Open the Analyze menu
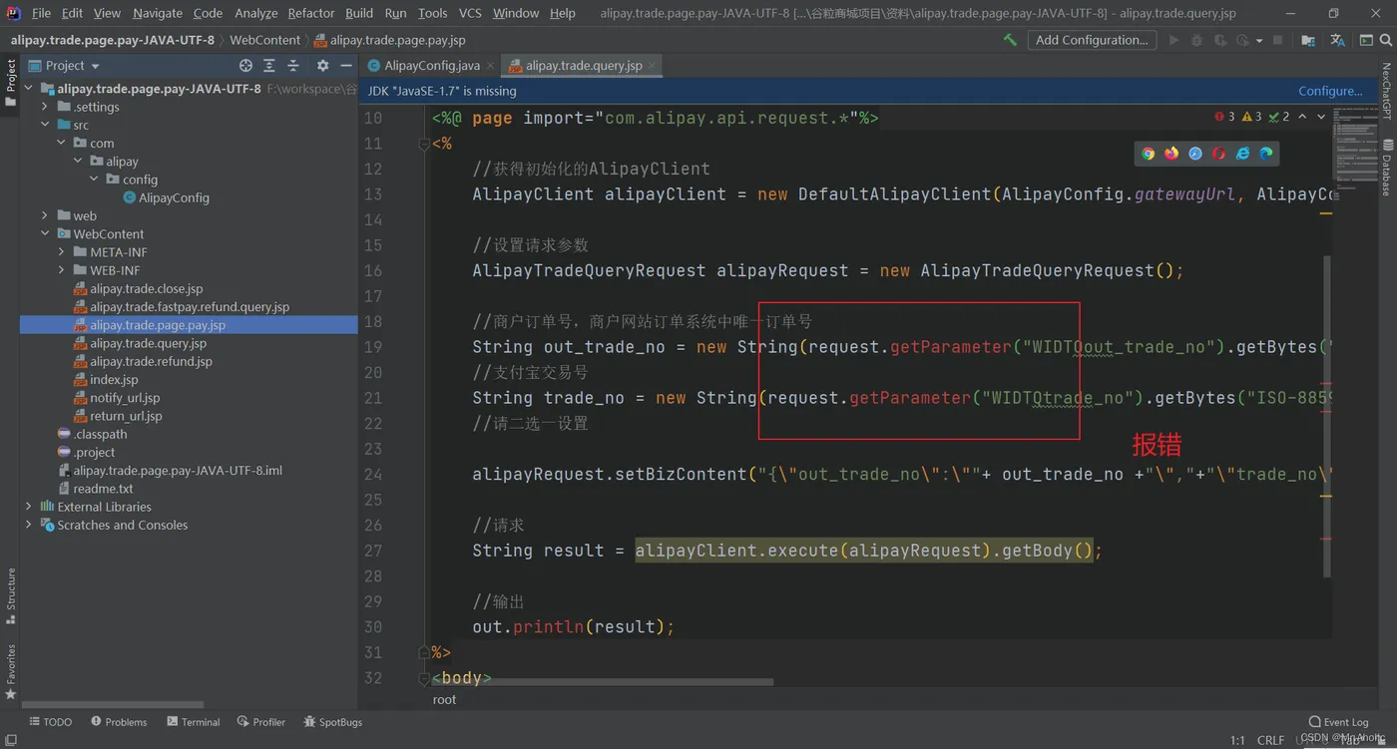1397x749 pixels. coord(255,13)
